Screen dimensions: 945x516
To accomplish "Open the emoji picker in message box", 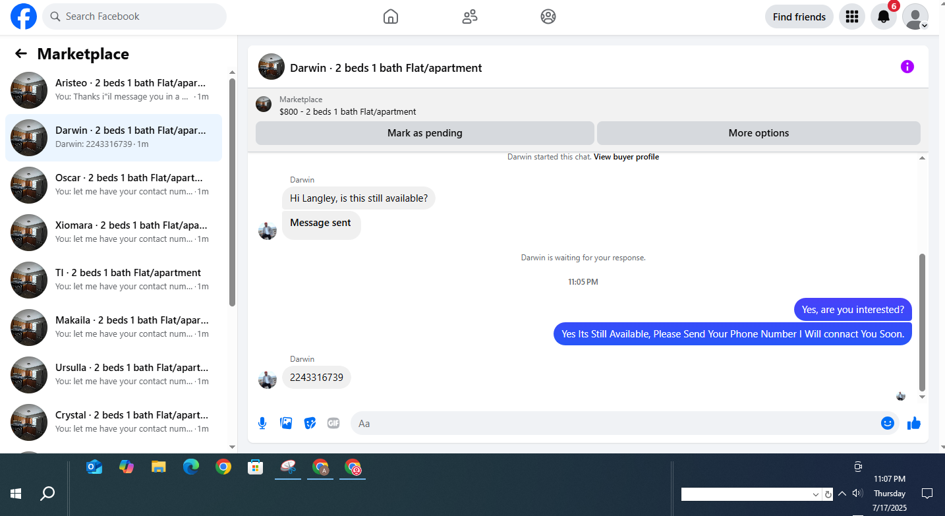I will point(888,423).
